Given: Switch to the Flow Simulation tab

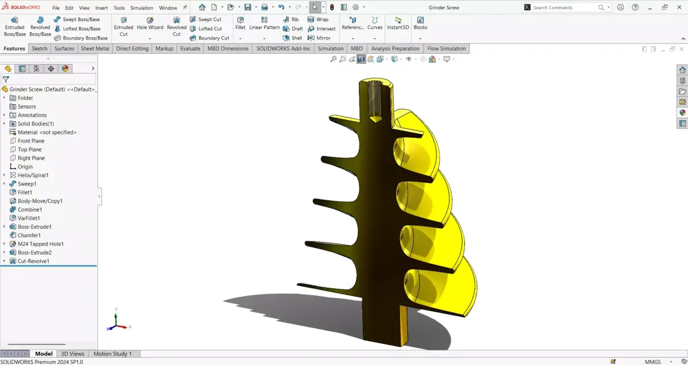Looking at the screenshot, I should pyautogui.click(x=447, y=49).
